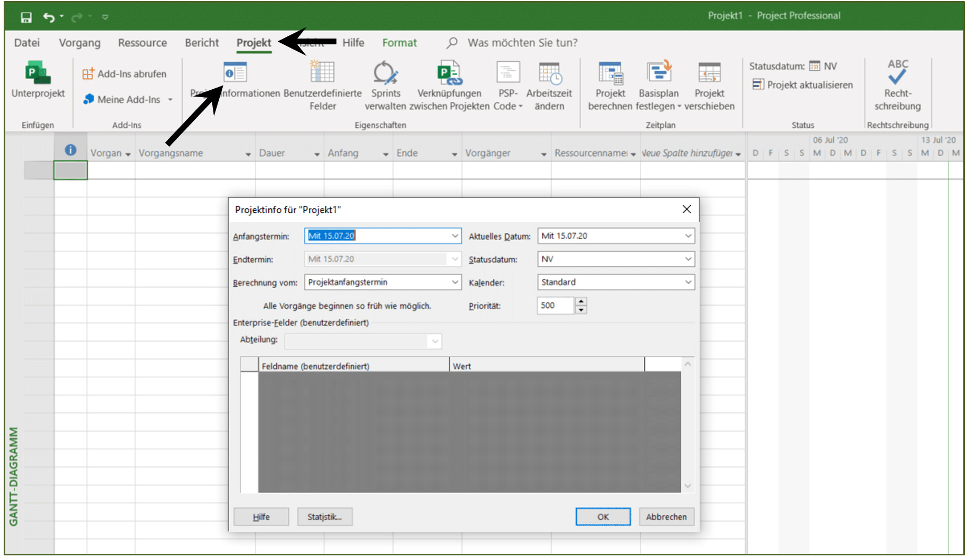Open the Format tab
967x558 pixels.
(399, 43)
